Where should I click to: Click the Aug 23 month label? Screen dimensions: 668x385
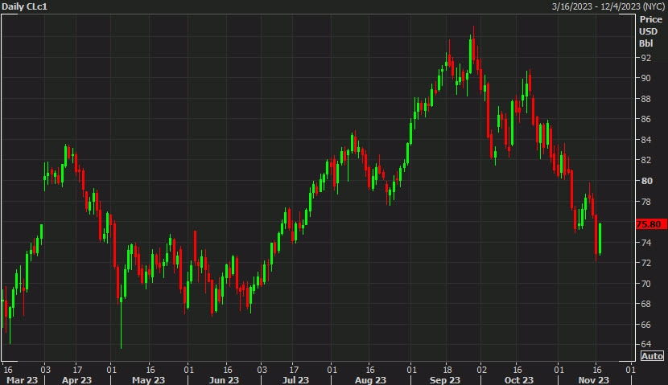[370, 380]
